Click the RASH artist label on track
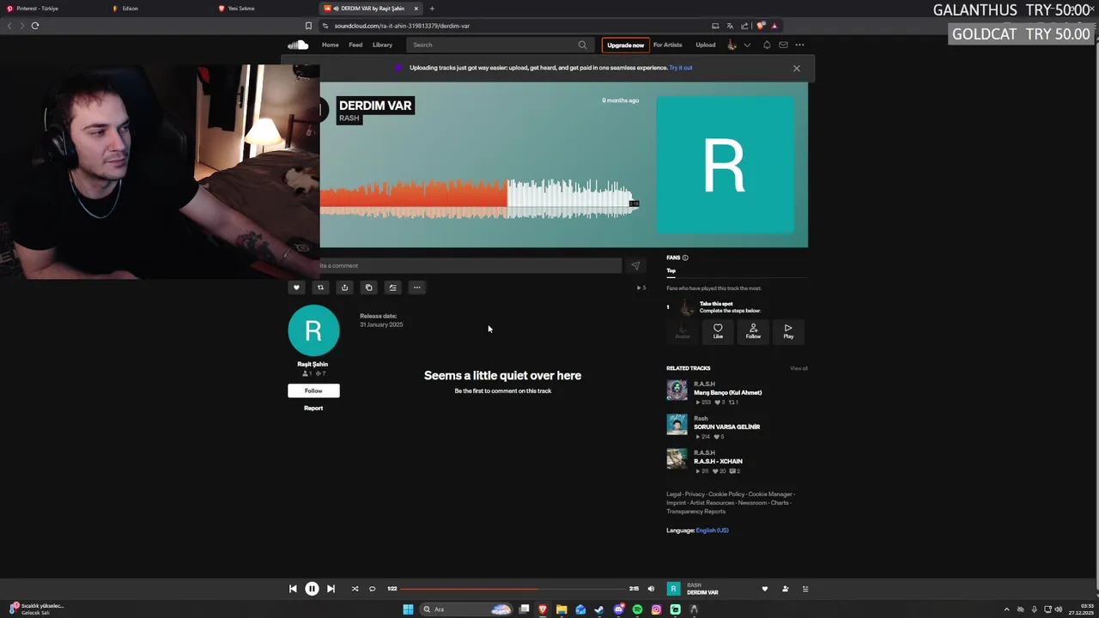1099x618 pixels. click(x=349, y=118)
